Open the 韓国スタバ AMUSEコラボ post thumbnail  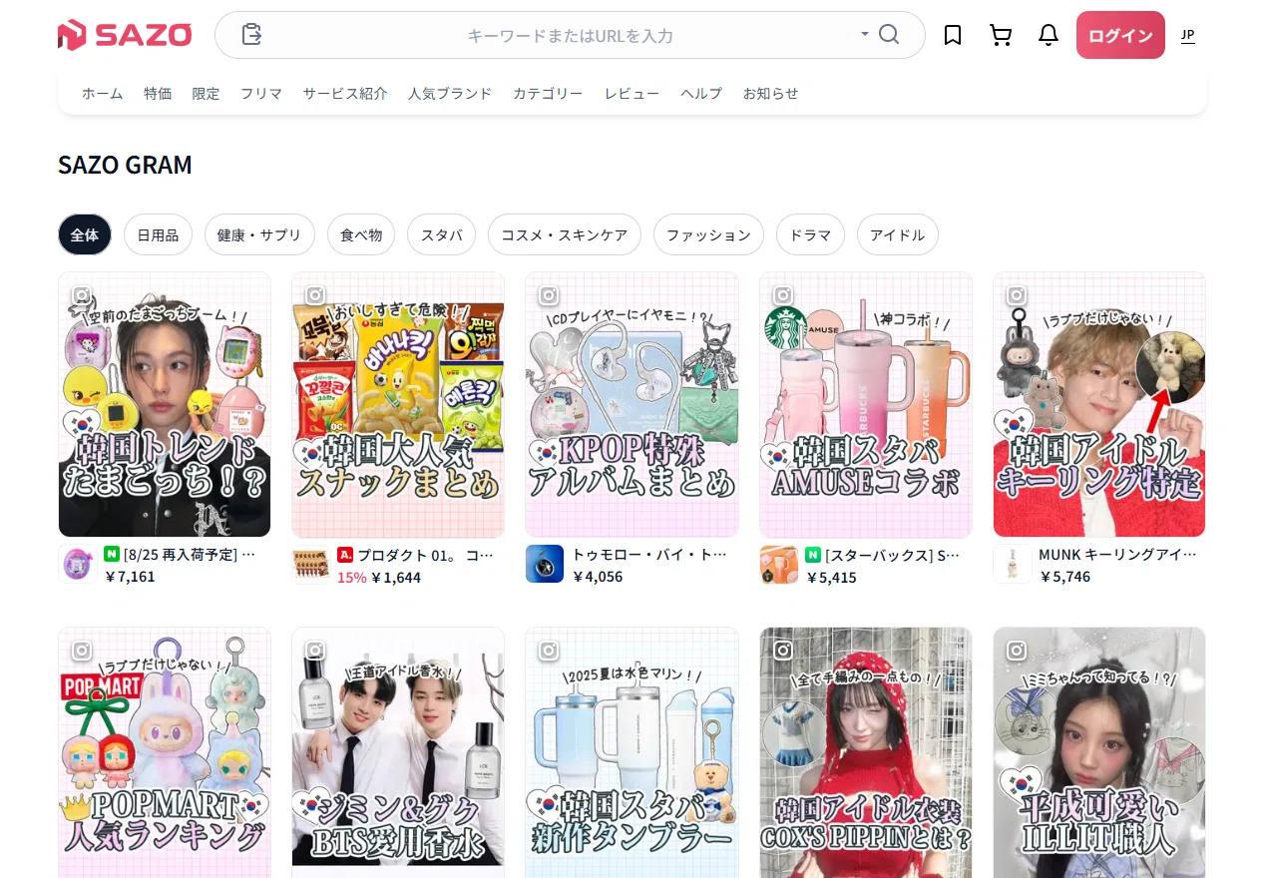866,404
